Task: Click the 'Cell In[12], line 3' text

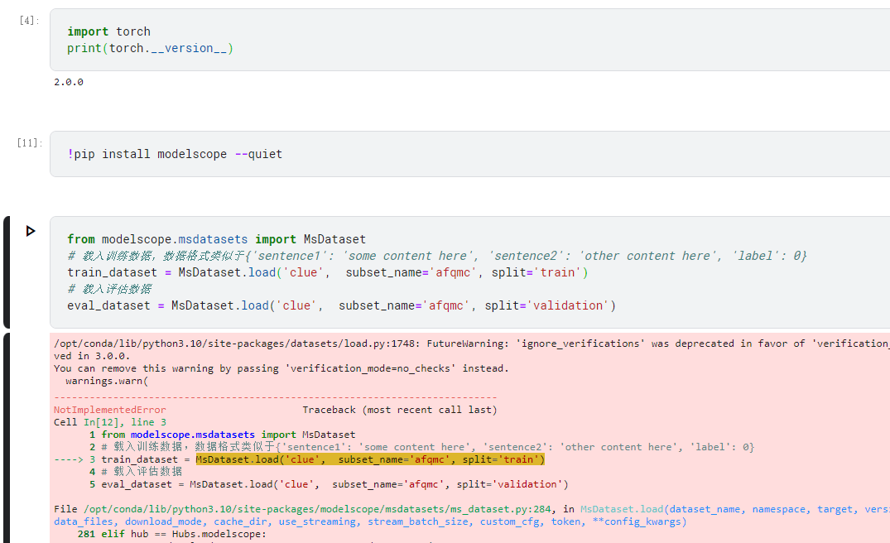Action: click(x=109, y=422)
